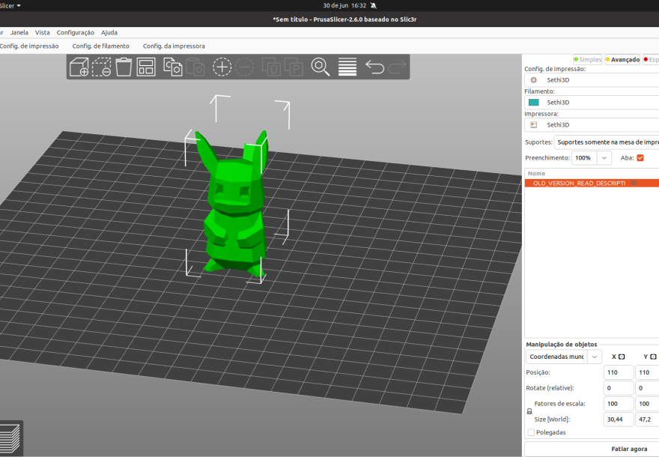
Task: Click the Undo arrow icon
Action: pyautogui.click(x=374, y=67)
